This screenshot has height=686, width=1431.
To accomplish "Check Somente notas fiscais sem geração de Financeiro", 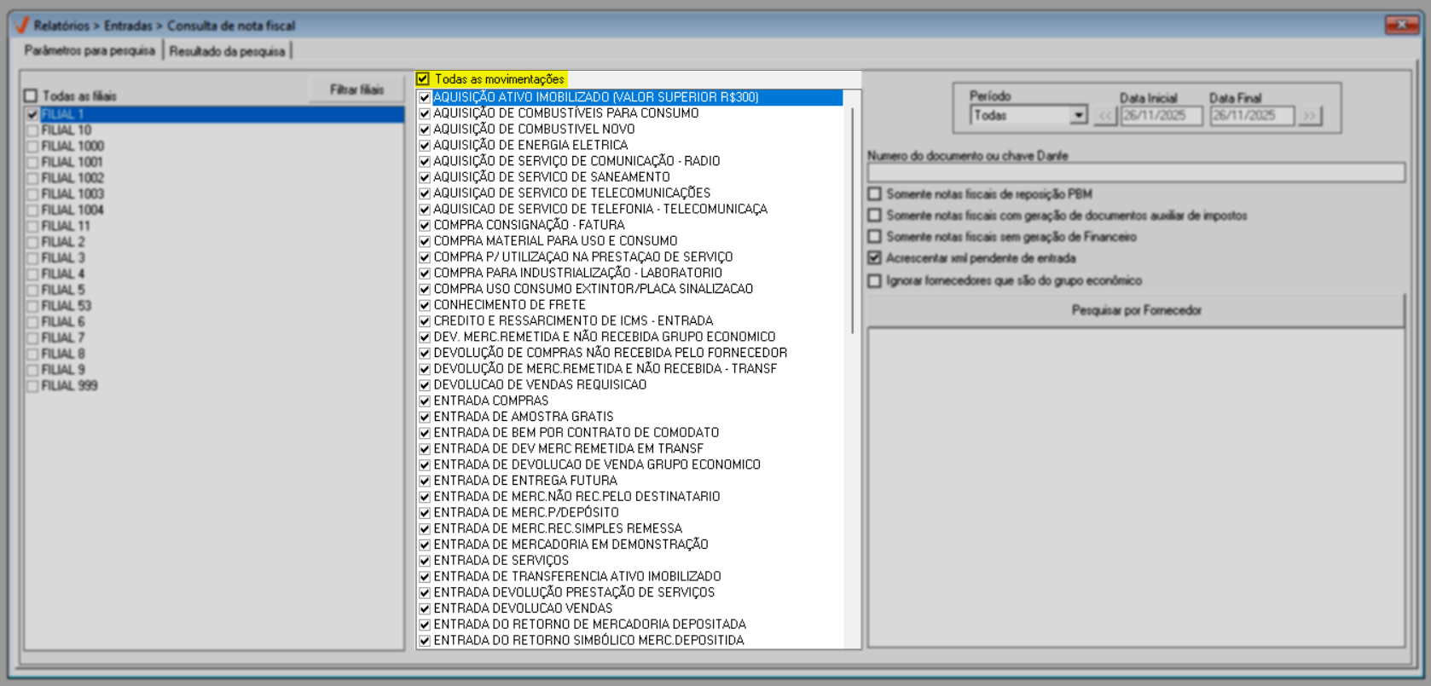I will pos(875,237).
